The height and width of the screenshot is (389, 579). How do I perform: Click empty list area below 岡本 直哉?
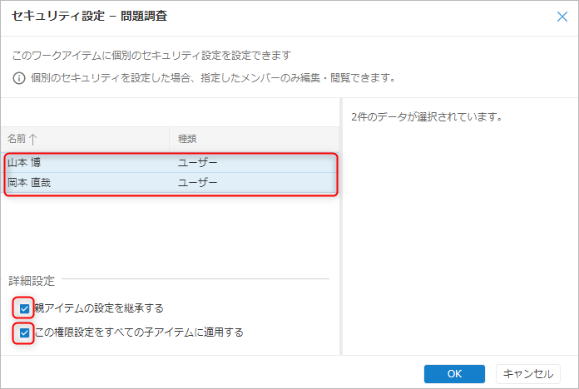pyautogui.click(x=166, y=233)
